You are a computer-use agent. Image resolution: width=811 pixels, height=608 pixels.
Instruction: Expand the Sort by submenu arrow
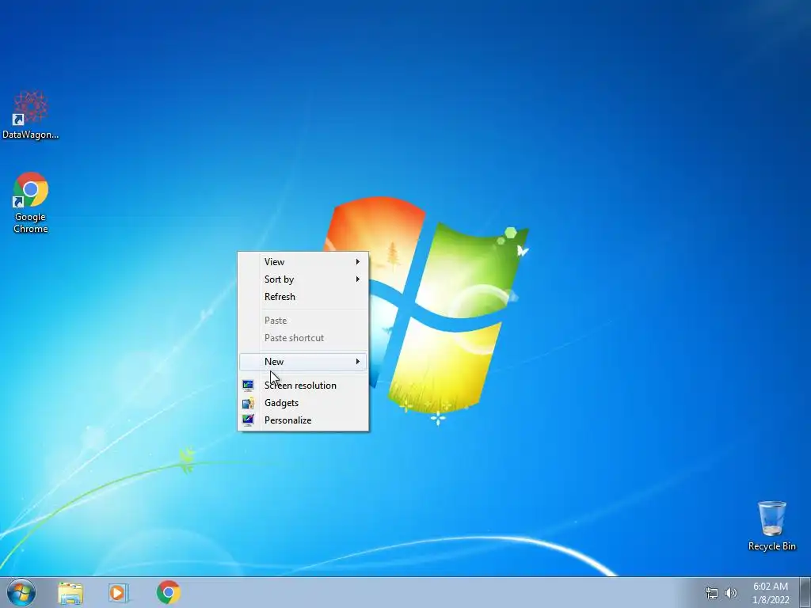357,279
